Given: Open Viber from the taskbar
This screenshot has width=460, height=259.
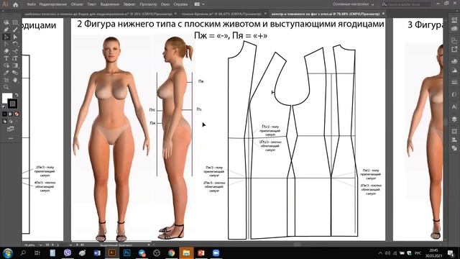Looking at the screenshot, I should click(67, 253).
